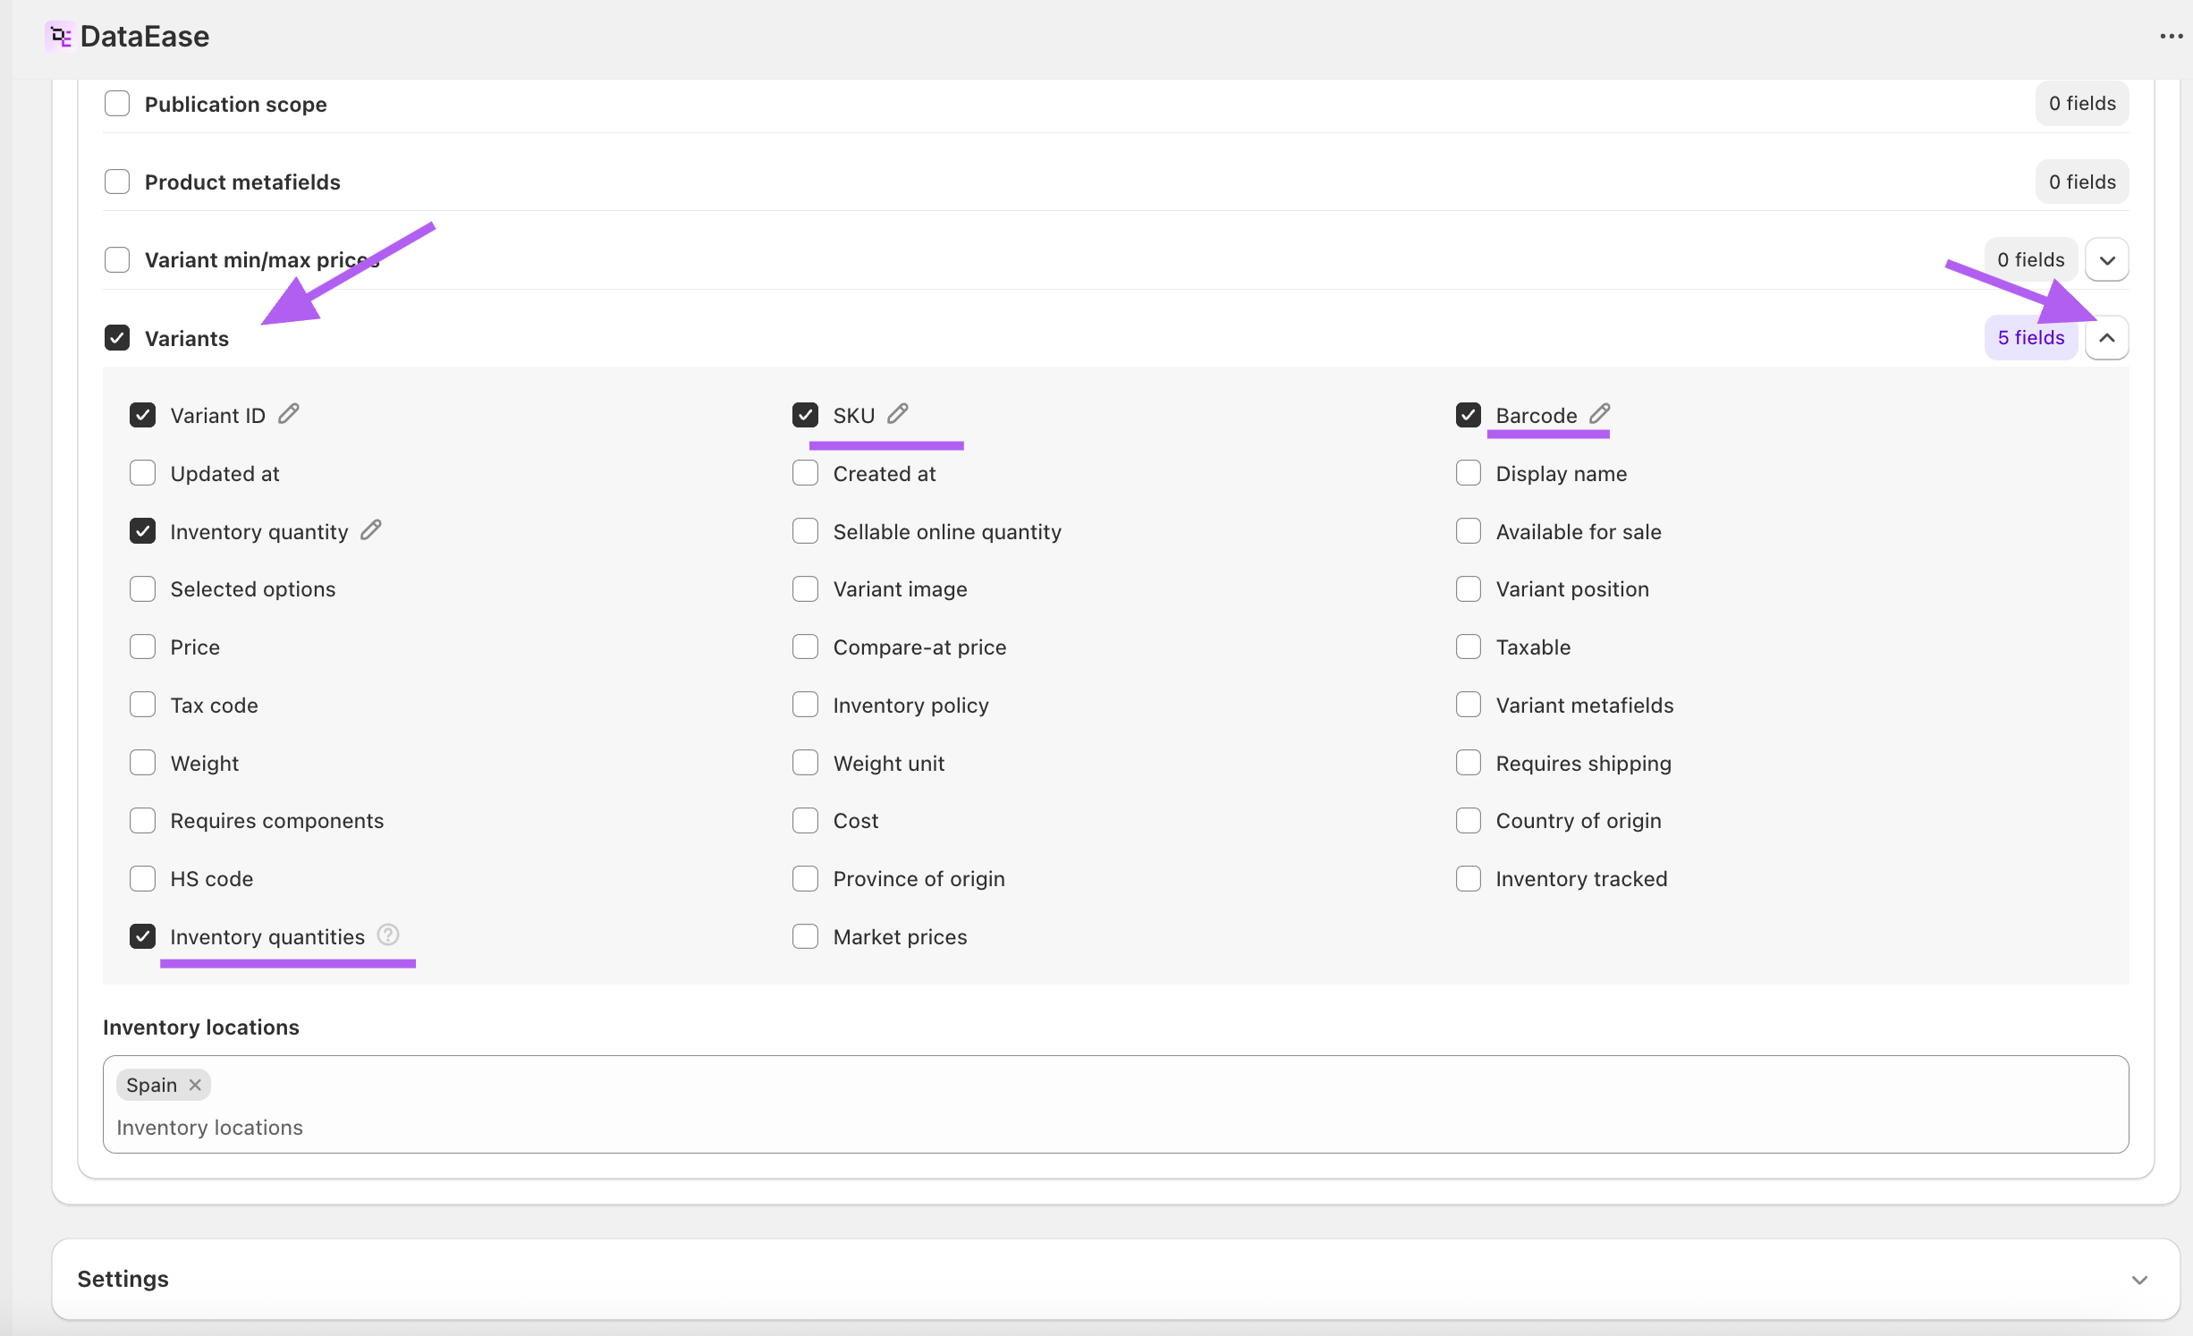Click the 5 fields badge on Variants
Image resolution: width=2193 pixels, height=1336 pixels.
click(x=2030, y=338)
